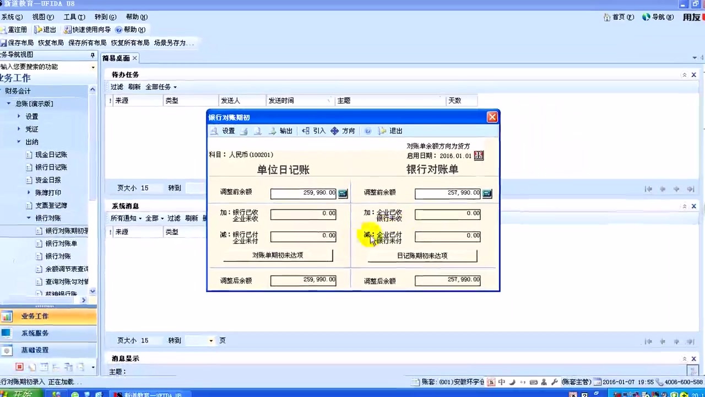The height and width of the screenshot is (397, 705).
Task: Open 资金日报 in navigation tree
Action: pyautogui.click(x=48, y=180)
